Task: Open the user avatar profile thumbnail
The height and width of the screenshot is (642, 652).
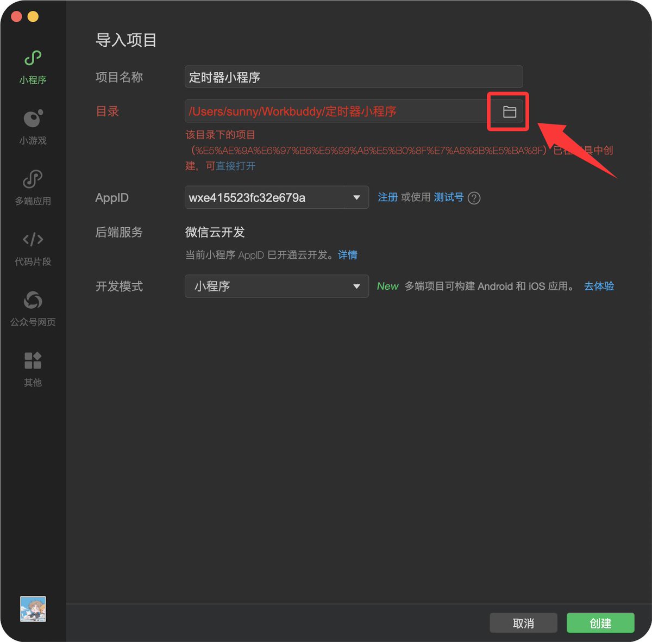Action: (x=33, y=609)
